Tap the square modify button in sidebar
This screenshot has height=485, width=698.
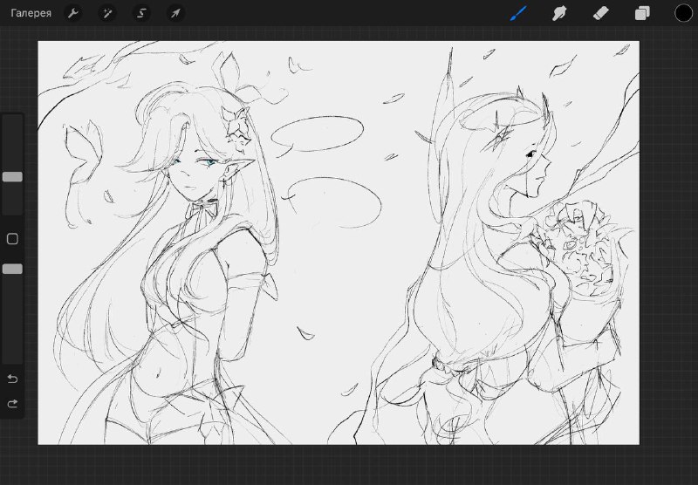12,239
